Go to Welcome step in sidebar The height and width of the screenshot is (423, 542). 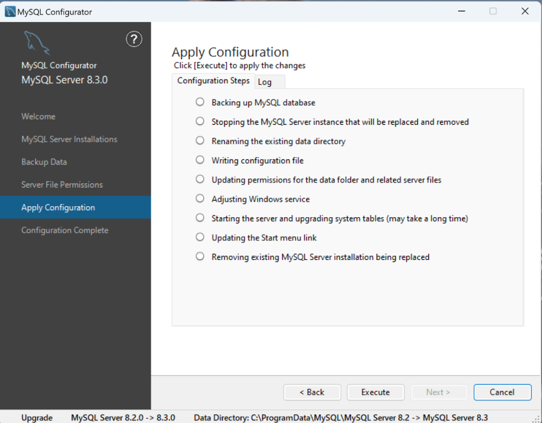point(38,116)
